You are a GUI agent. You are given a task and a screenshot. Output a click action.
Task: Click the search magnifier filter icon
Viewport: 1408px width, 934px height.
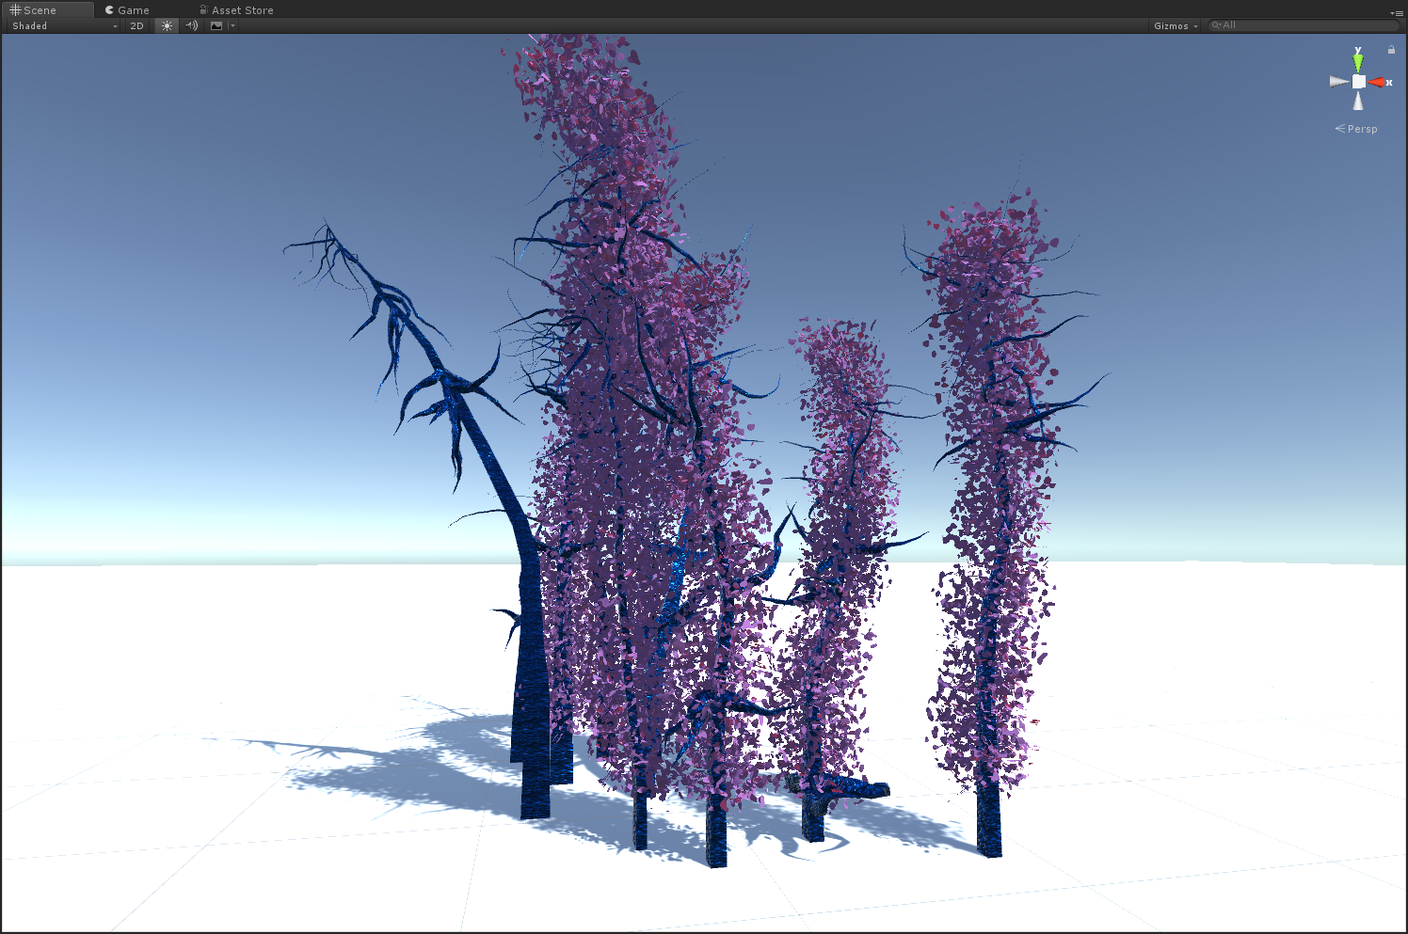point(1217,25)
